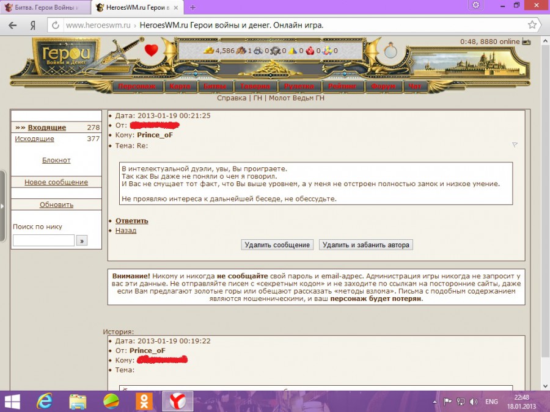This screenshot has width=550, height=412.
Task: Click the small funnel icon in message header
Action: (515, 145)
